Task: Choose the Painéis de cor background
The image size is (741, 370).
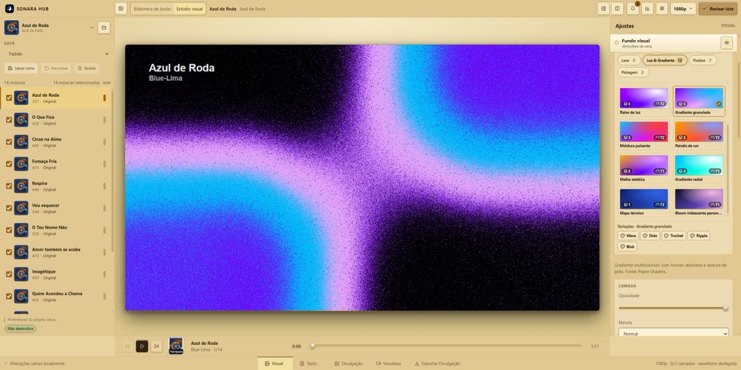Action: [x=699, y=134]
